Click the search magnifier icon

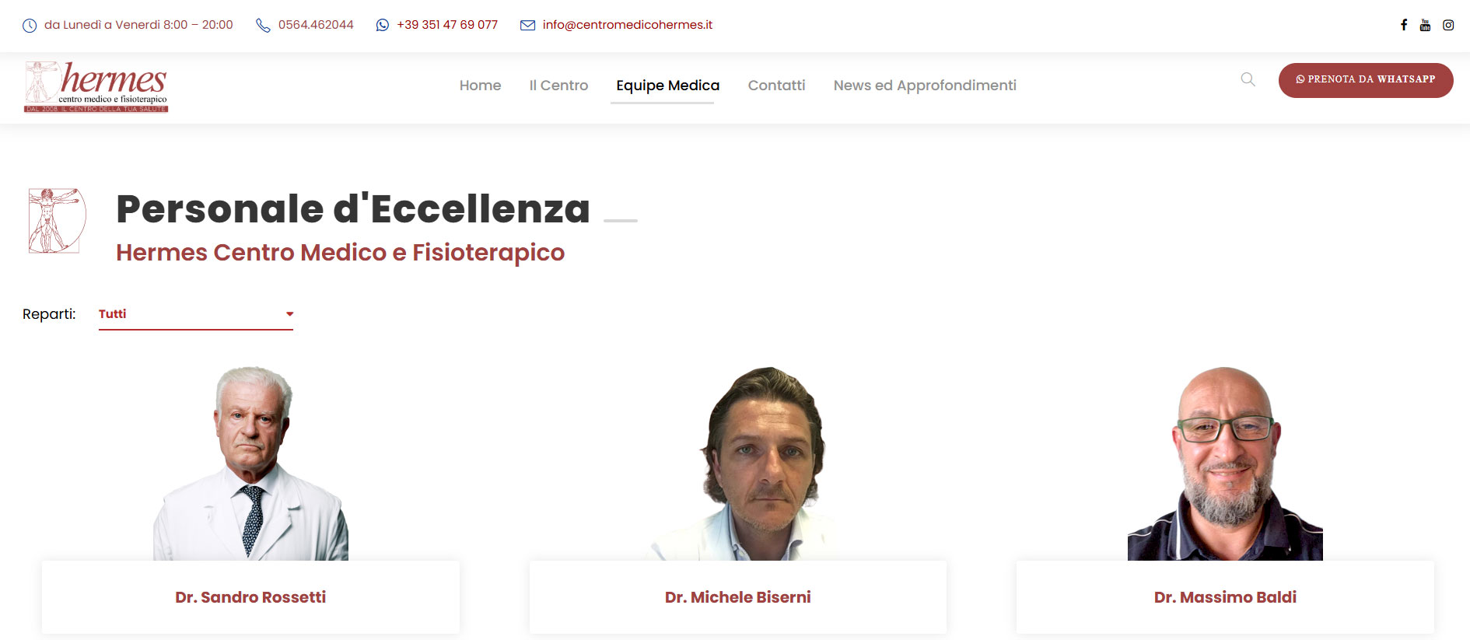pos(1248,79)
